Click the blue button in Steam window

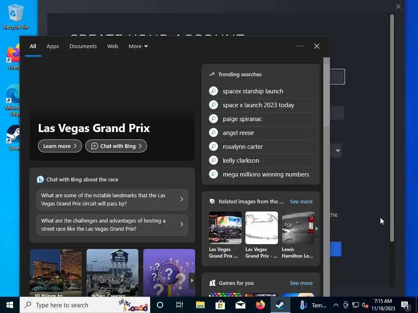coord(336,249)
